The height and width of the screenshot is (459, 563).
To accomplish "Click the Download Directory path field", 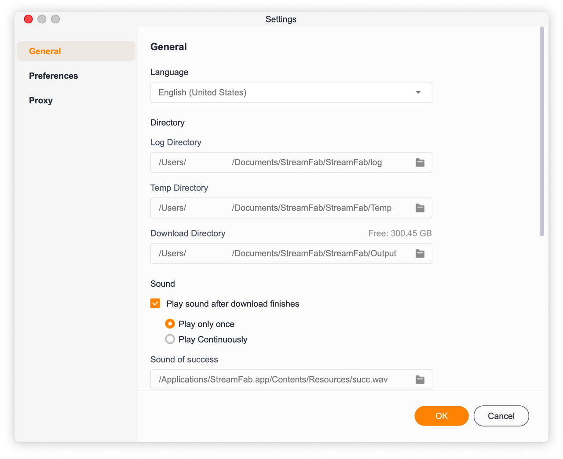I will 281,254.
